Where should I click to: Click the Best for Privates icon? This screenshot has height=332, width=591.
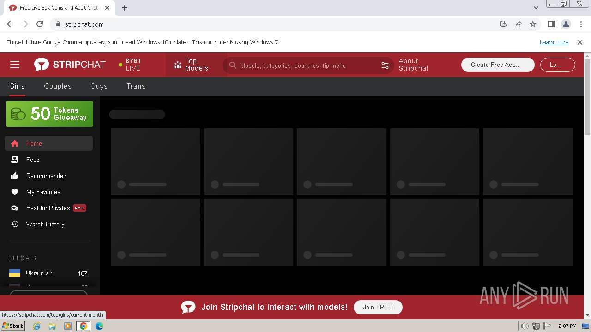click(15, 208)
